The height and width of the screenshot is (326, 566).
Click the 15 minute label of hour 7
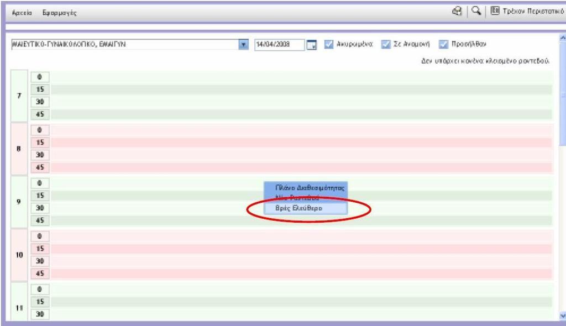[40, 89]
